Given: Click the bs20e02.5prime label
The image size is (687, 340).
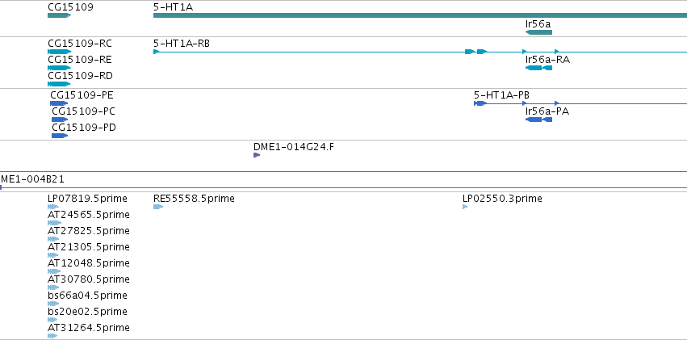Looking at the screenshot, I should (88, 312).
